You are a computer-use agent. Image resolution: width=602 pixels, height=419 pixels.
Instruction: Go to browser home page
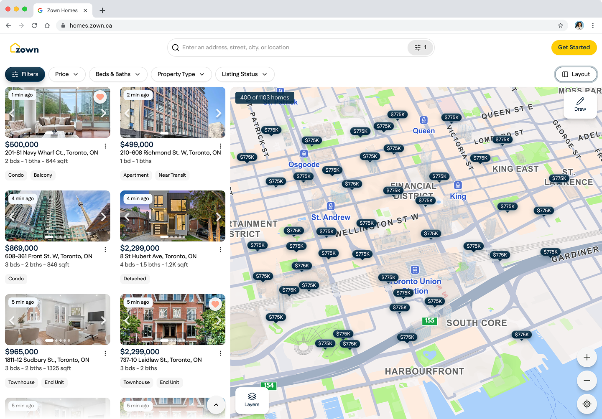tap(47, 25)
